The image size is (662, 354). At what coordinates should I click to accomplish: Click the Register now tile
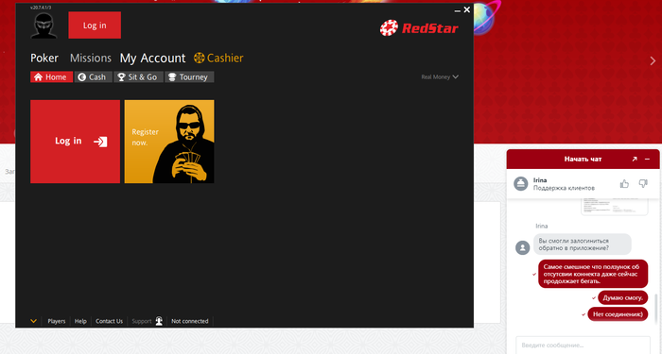[169, 142]
